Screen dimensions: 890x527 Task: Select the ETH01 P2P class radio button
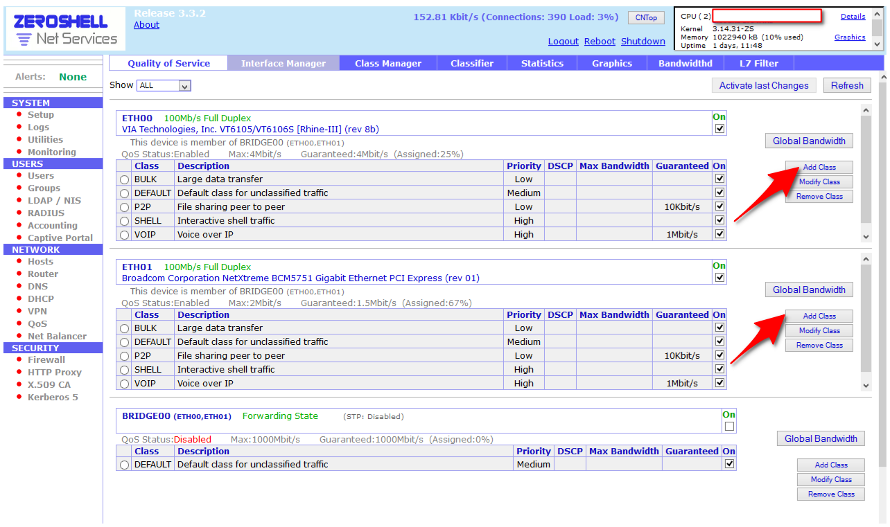pyautogui.click(x=124, y=356)
